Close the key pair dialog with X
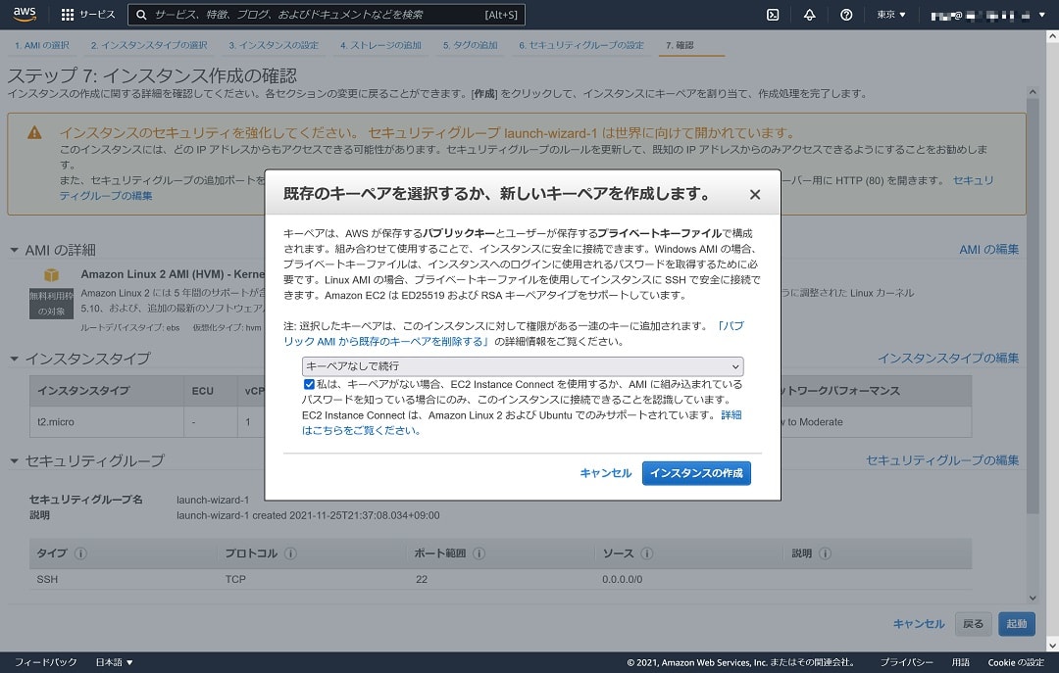Screen dimensions: 1059x673 click(755, 194)
